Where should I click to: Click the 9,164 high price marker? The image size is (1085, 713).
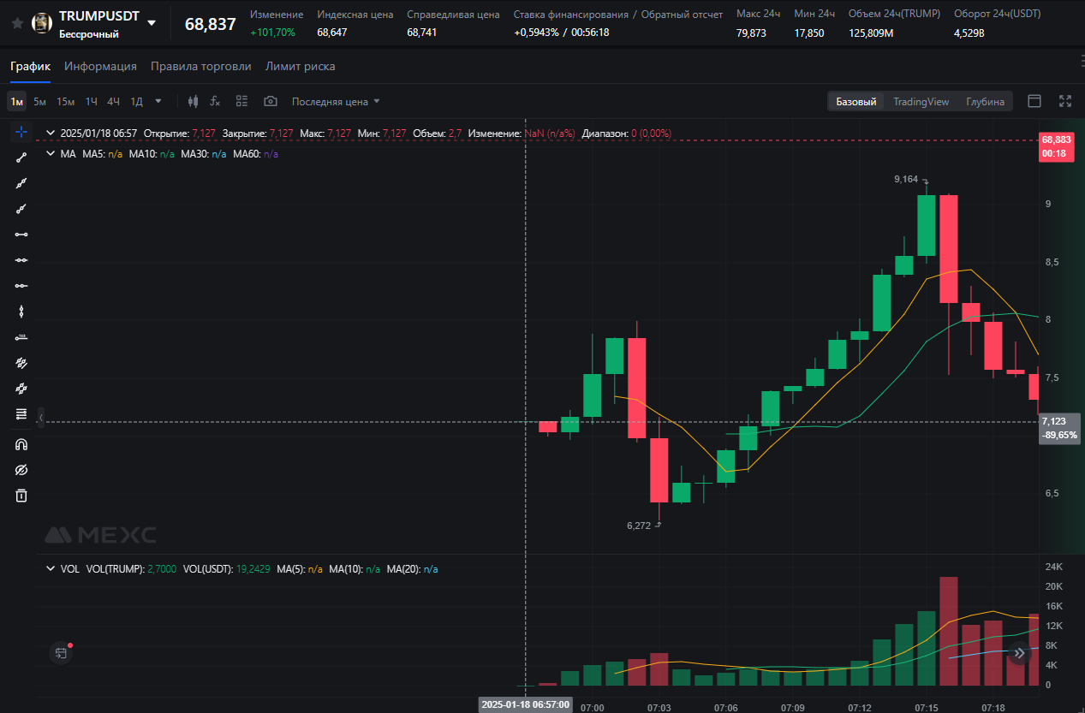click(906, 179)
